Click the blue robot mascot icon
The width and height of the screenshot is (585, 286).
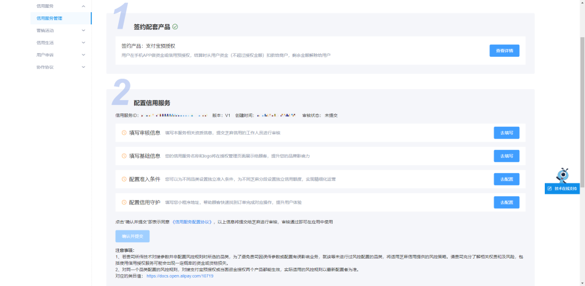[x=562, y=175]
